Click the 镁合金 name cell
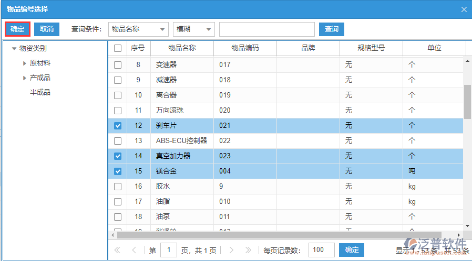This screenshot has height=261, width=472. [x=182, y=171]
